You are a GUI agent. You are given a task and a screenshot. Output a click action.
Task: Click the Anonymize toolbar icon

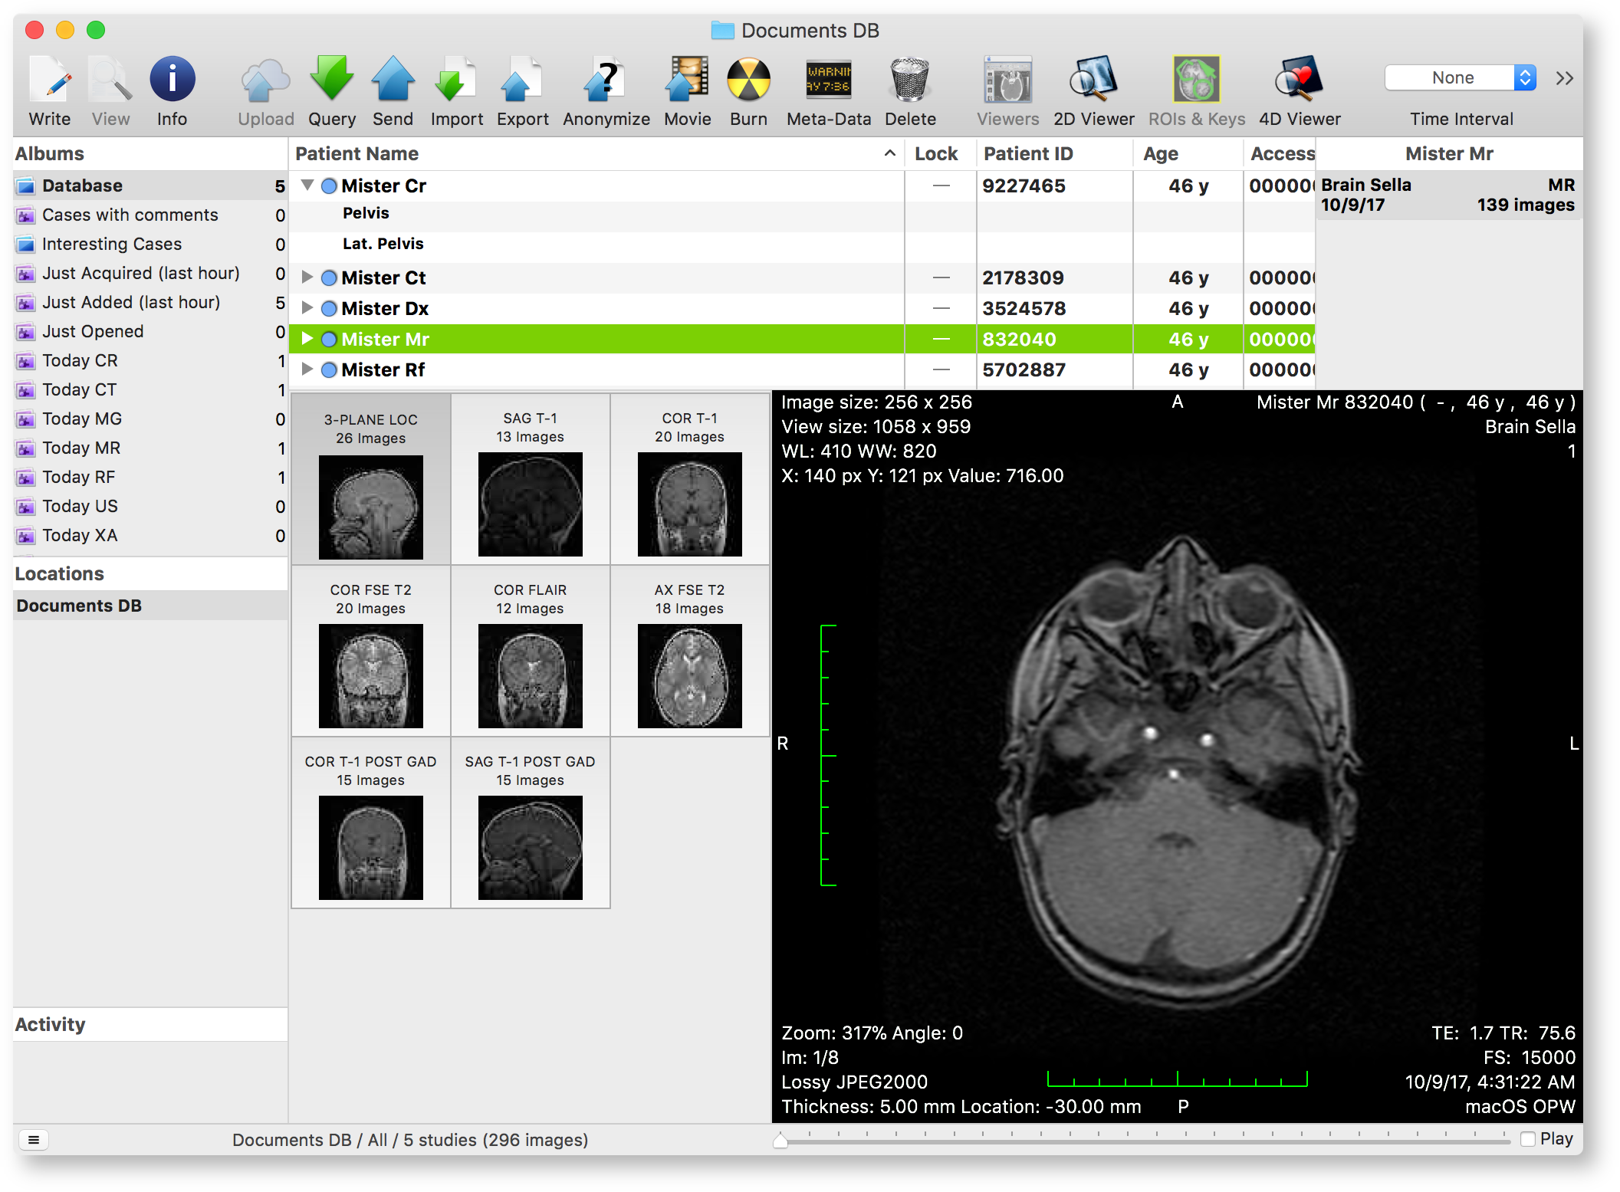click(x=606, y=80)
